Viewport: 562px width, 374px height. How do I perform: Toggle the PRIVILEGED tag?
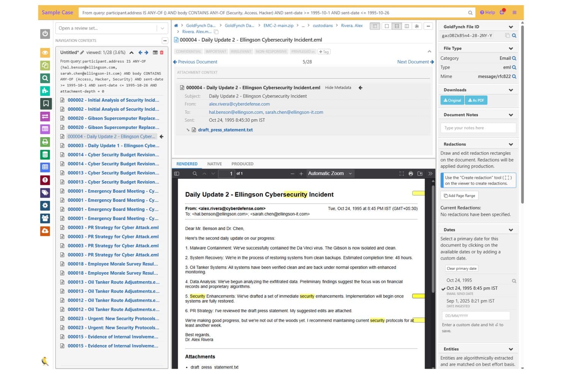pyautogui.click(x=303, y=52)
